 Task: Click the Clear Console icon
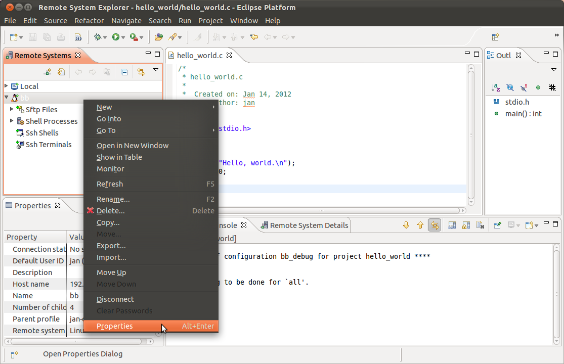coord(480,225)
